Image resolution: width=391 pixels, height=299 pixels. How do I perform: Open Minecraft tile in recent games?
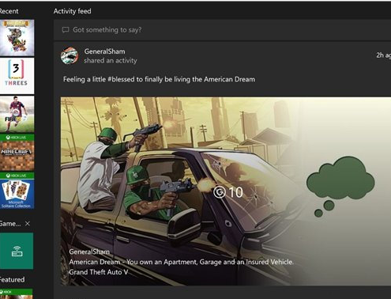[x=17, y=152]
